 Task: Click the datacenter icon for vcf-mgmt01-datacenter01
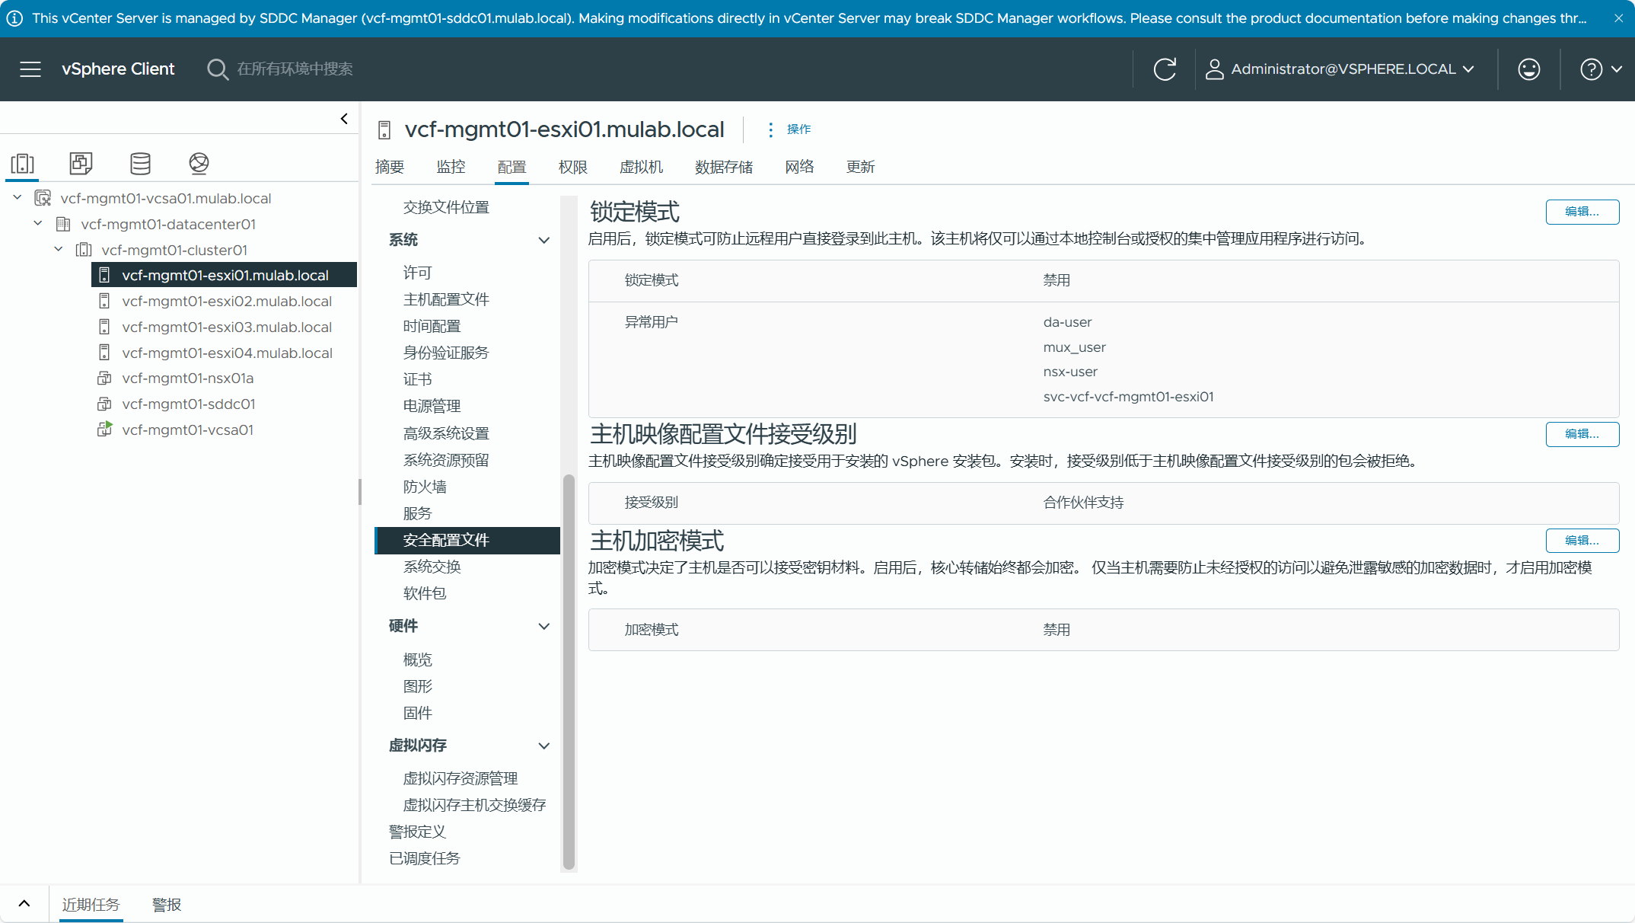[64, 225]
